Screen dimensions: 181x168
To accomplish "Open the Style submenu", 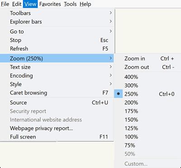I will click(57, 84).
